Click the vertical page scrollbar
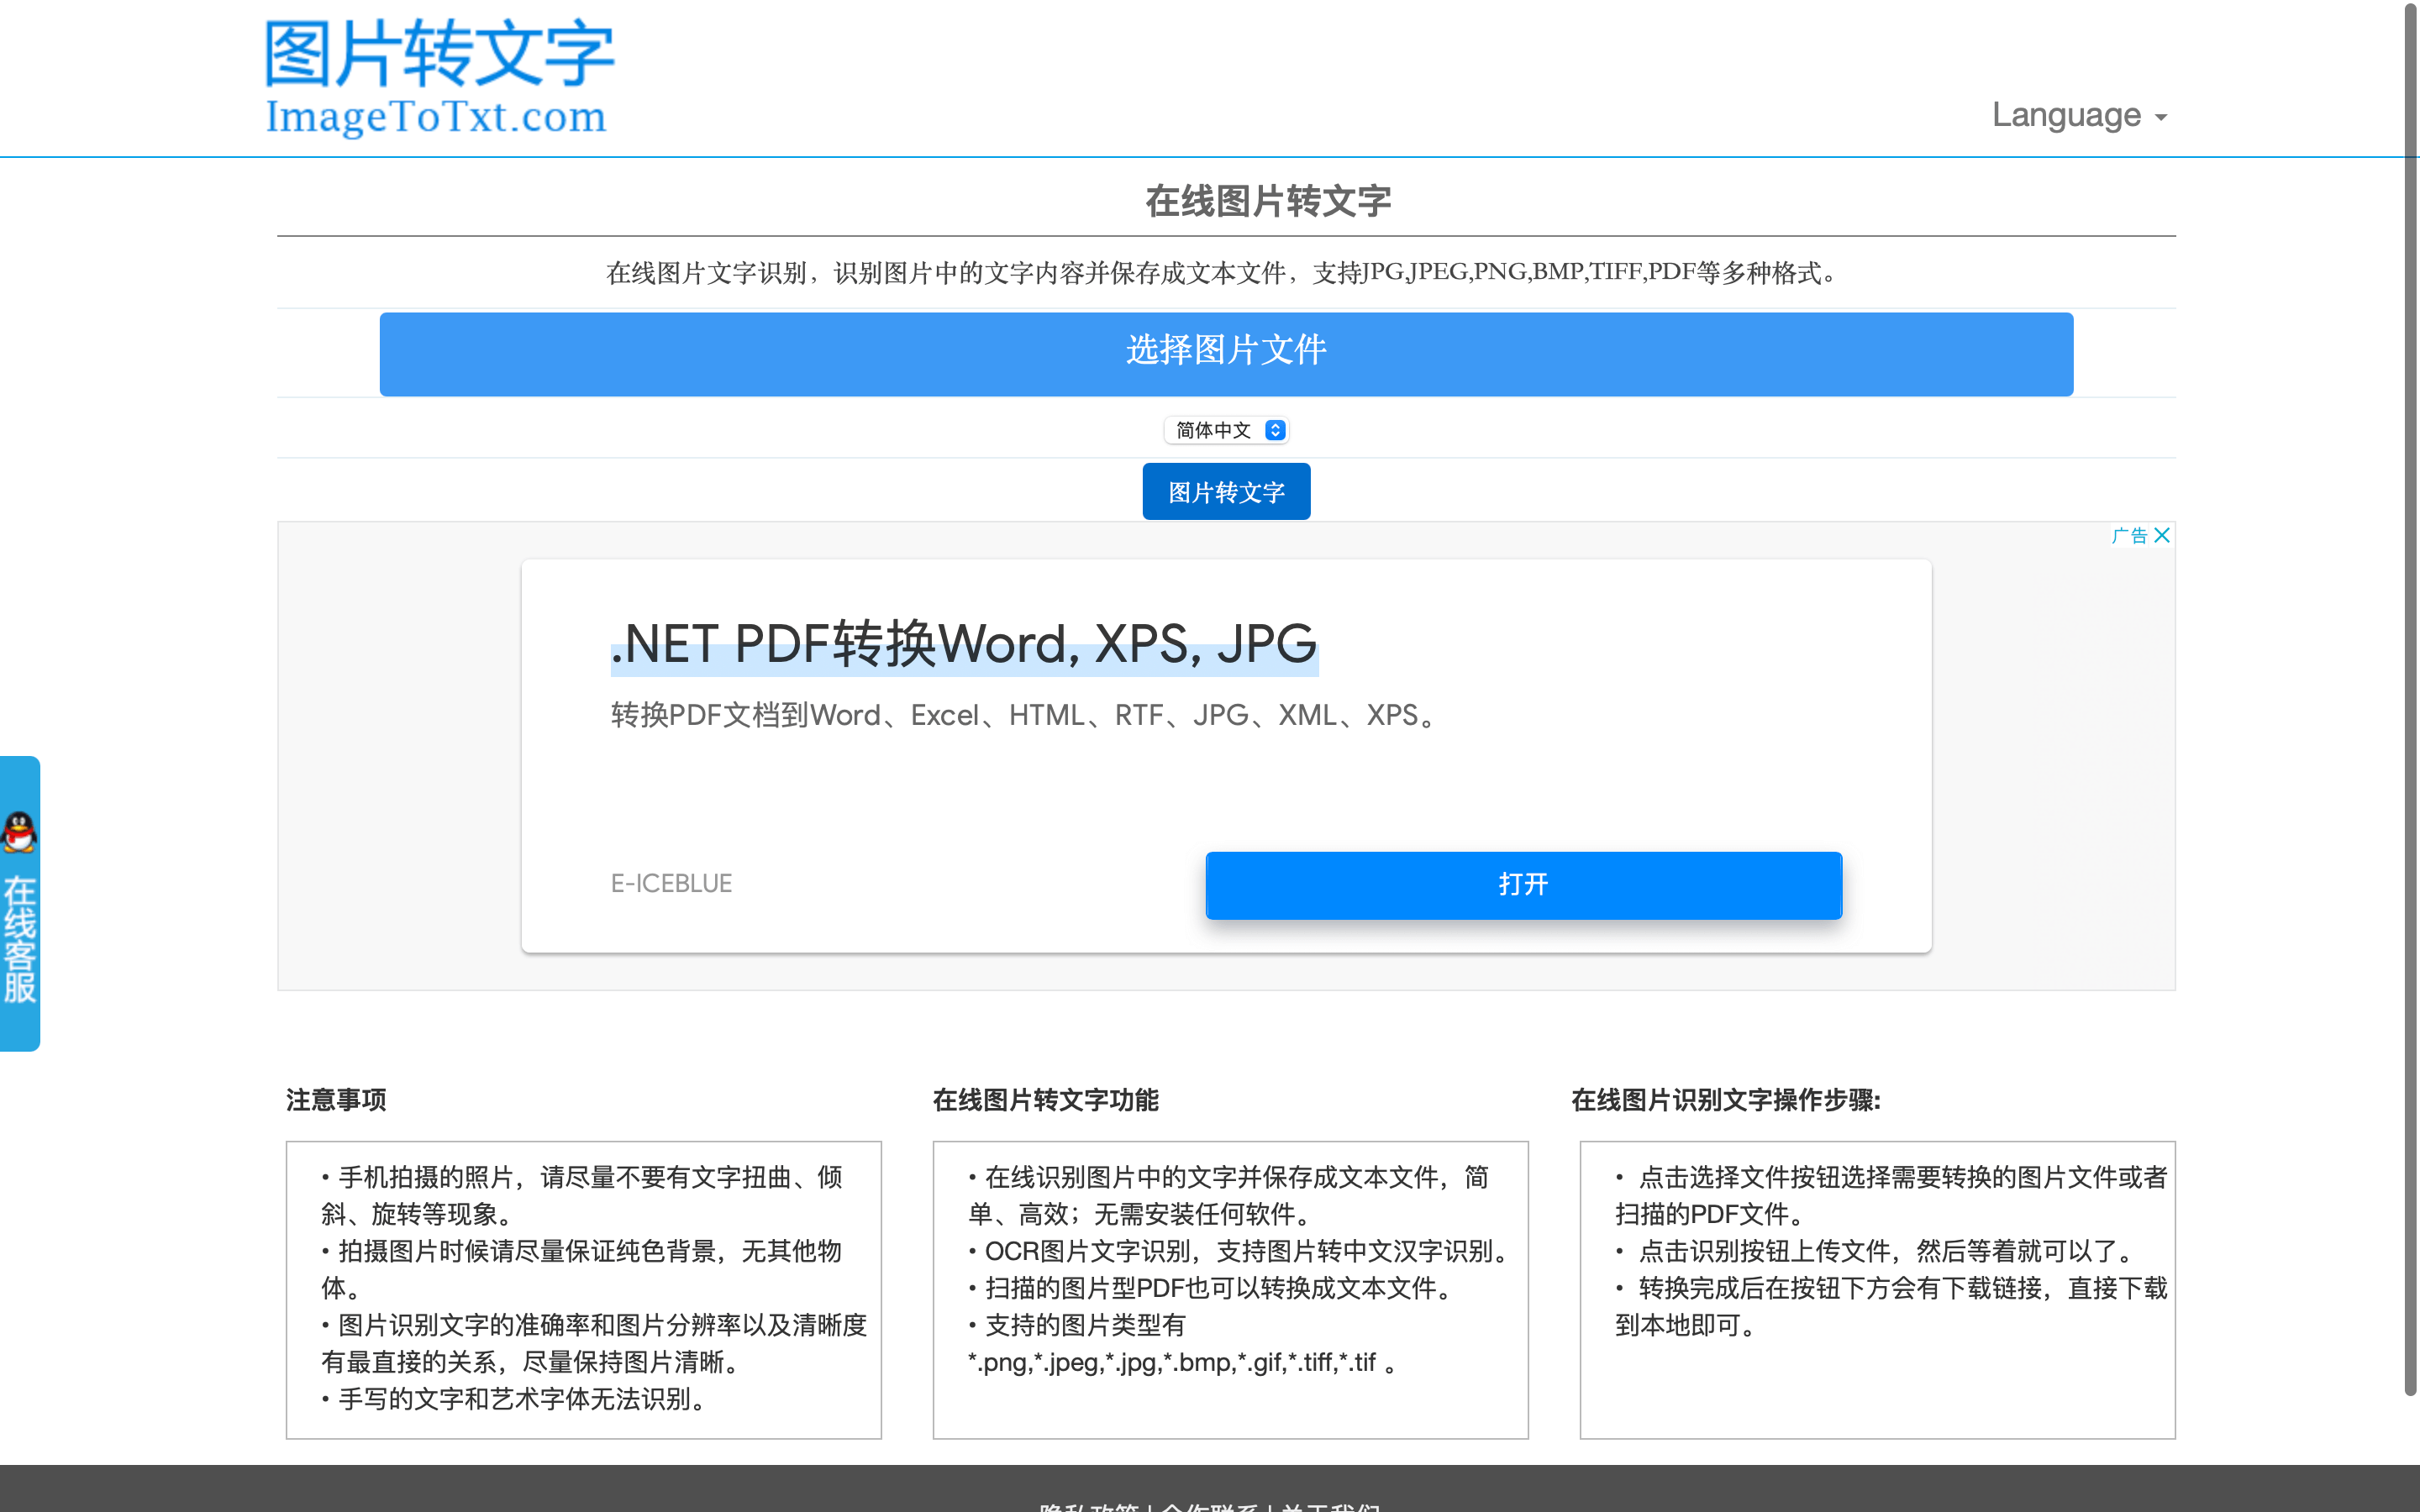Screen dimensions: 2420x1512 pos(2410,700)
